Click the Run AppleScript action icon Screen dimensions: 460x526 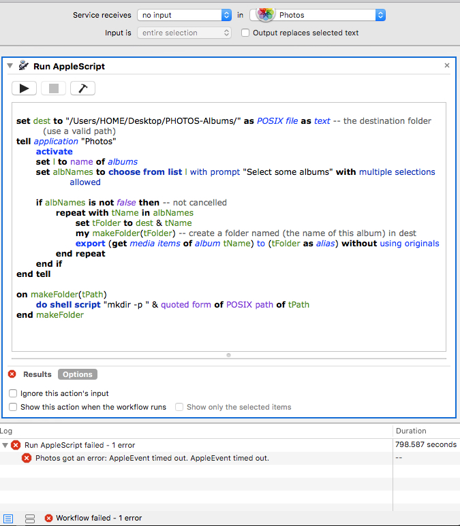24,66
